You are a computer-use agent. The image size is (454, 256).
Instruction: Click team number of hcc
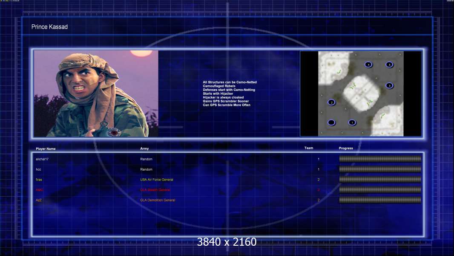[319, 169]
